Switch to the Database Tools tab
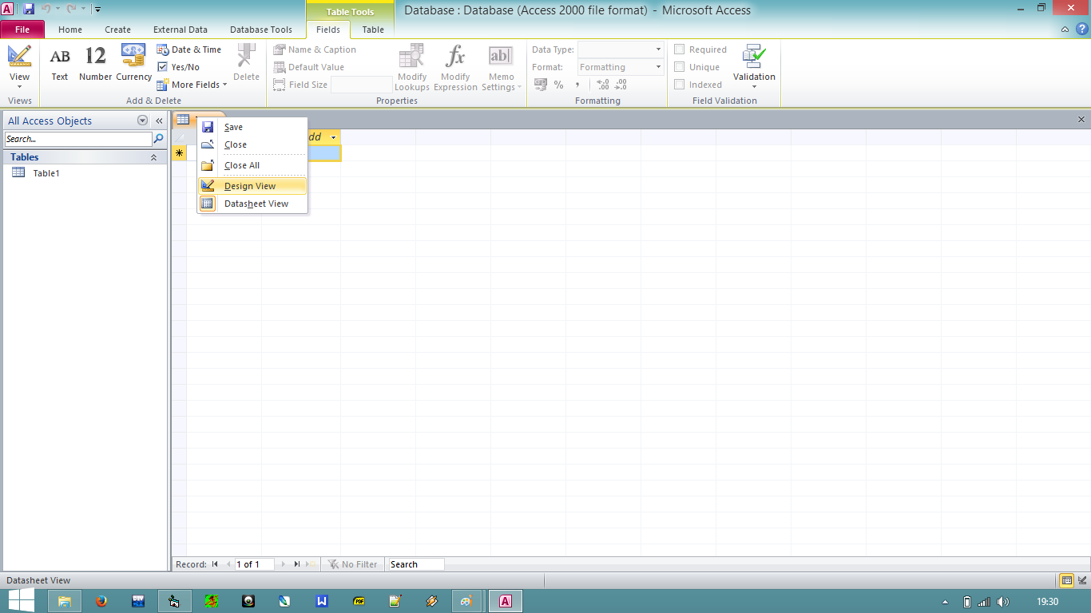The width and height of the screenshot is (1091, 613). (x=261, y=30)
